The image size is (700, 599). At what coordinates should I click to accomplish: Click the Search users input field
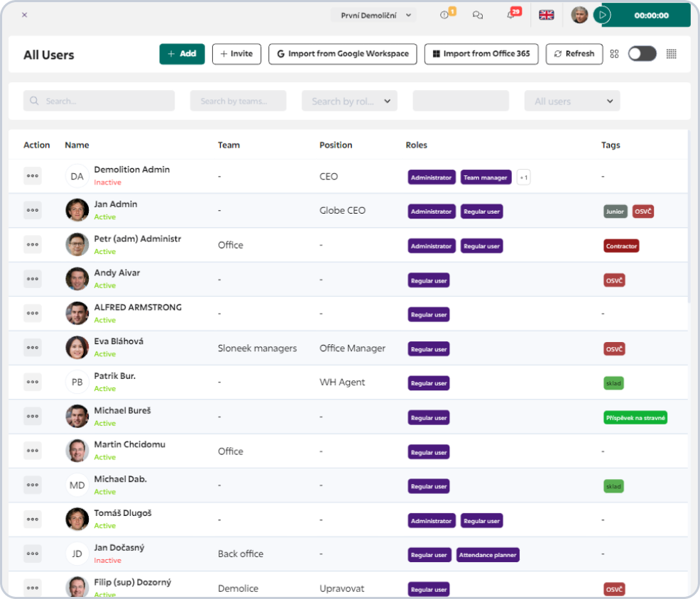coord(99,101)
